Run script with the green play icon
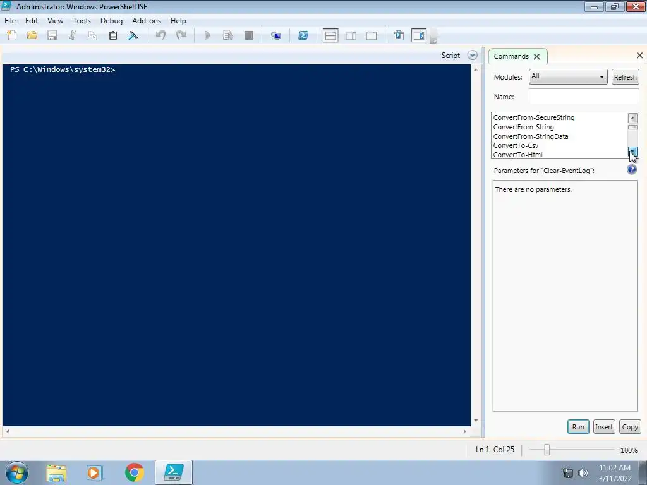The image size is (647, 485). point(207,35)
